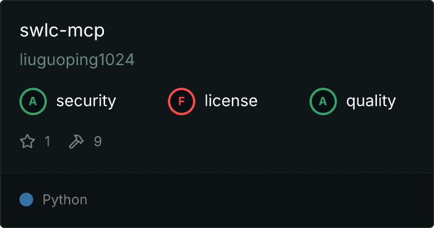Select the license rating label
Image resolution: width=434 pixels, height=228 pixels.
click(x=231, y=101)
